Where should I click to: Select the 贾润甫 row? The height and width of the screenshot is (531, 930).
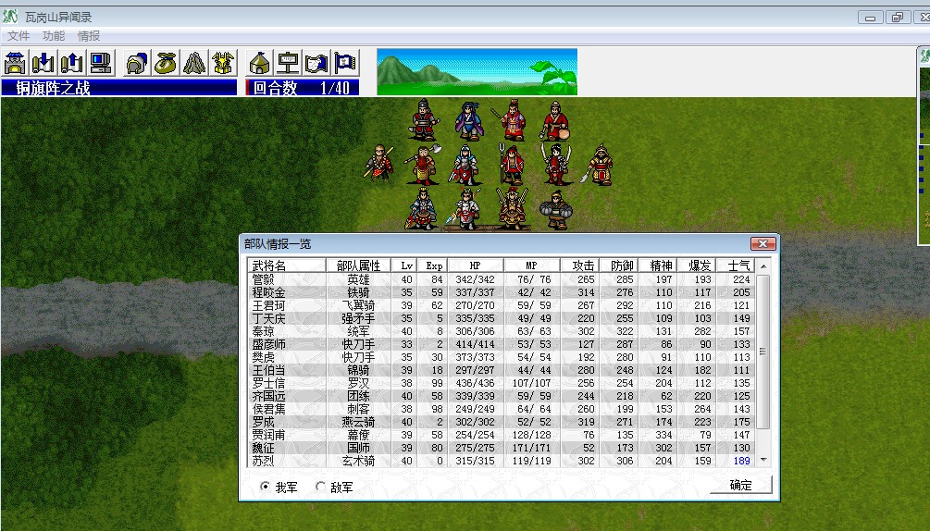[x=502, y=435]
